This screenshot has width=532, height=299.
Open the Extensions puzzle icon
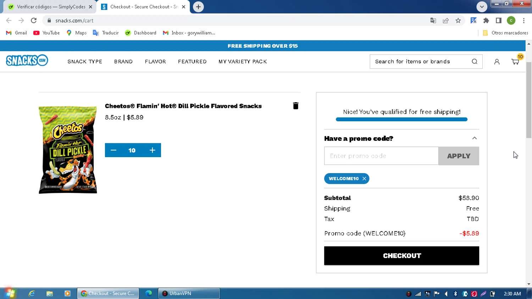[x=486, y=21]
